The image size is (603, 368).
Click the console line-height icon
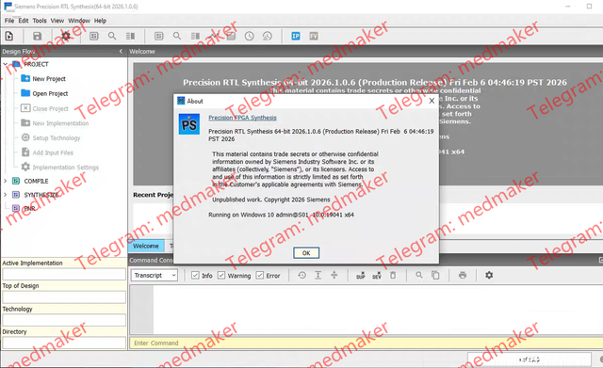(x=318, y=275)
